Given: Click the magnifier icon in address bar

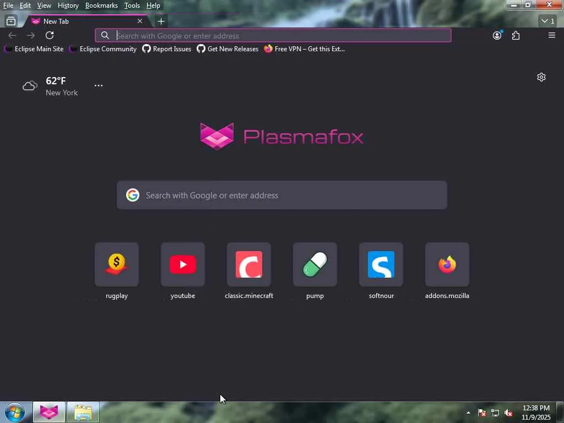Looking at the screenshot, I should coord(105,35).
